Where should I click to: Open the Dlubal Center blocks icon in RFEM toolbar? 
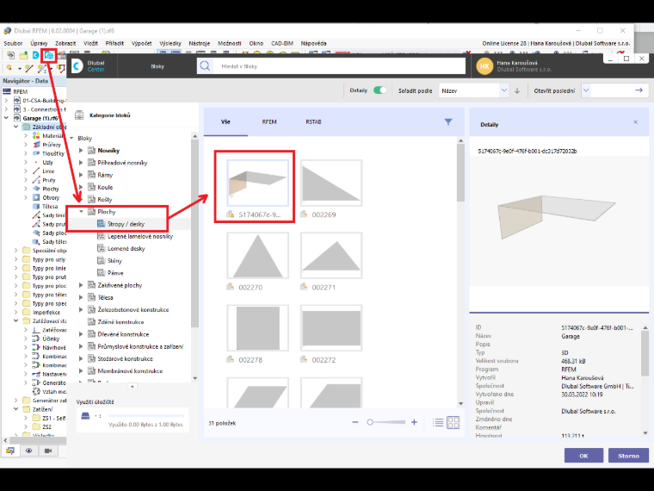(x=49, y=54)
